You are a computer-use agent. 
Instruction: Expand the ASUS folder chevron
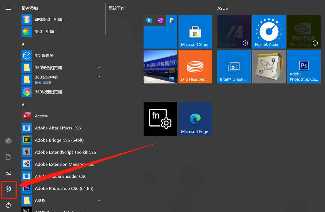click(x=98, y=200)
